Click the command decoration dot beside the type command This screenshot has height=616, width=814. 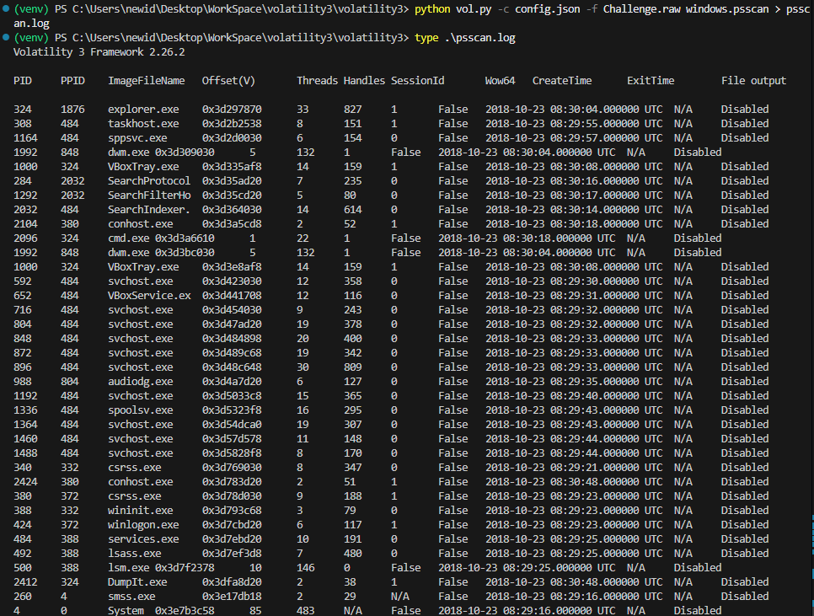(x=6, y=37)
